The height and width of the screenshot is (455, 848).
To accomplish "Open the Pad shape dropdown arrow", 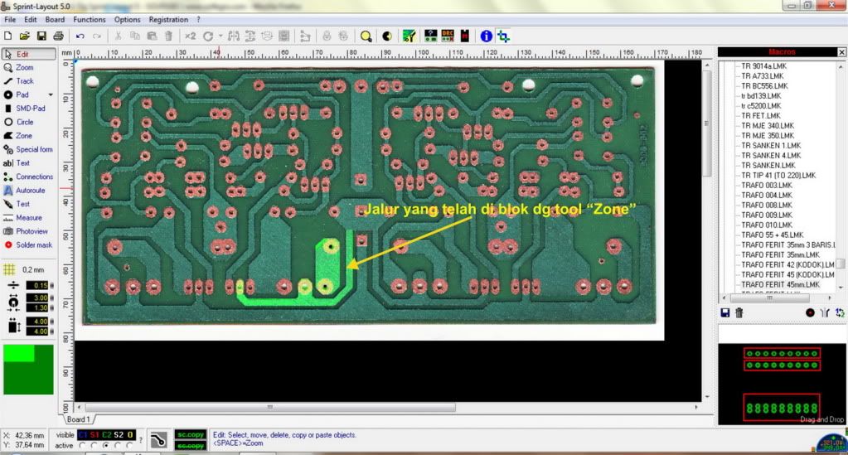I will click(x=51, y=94).
